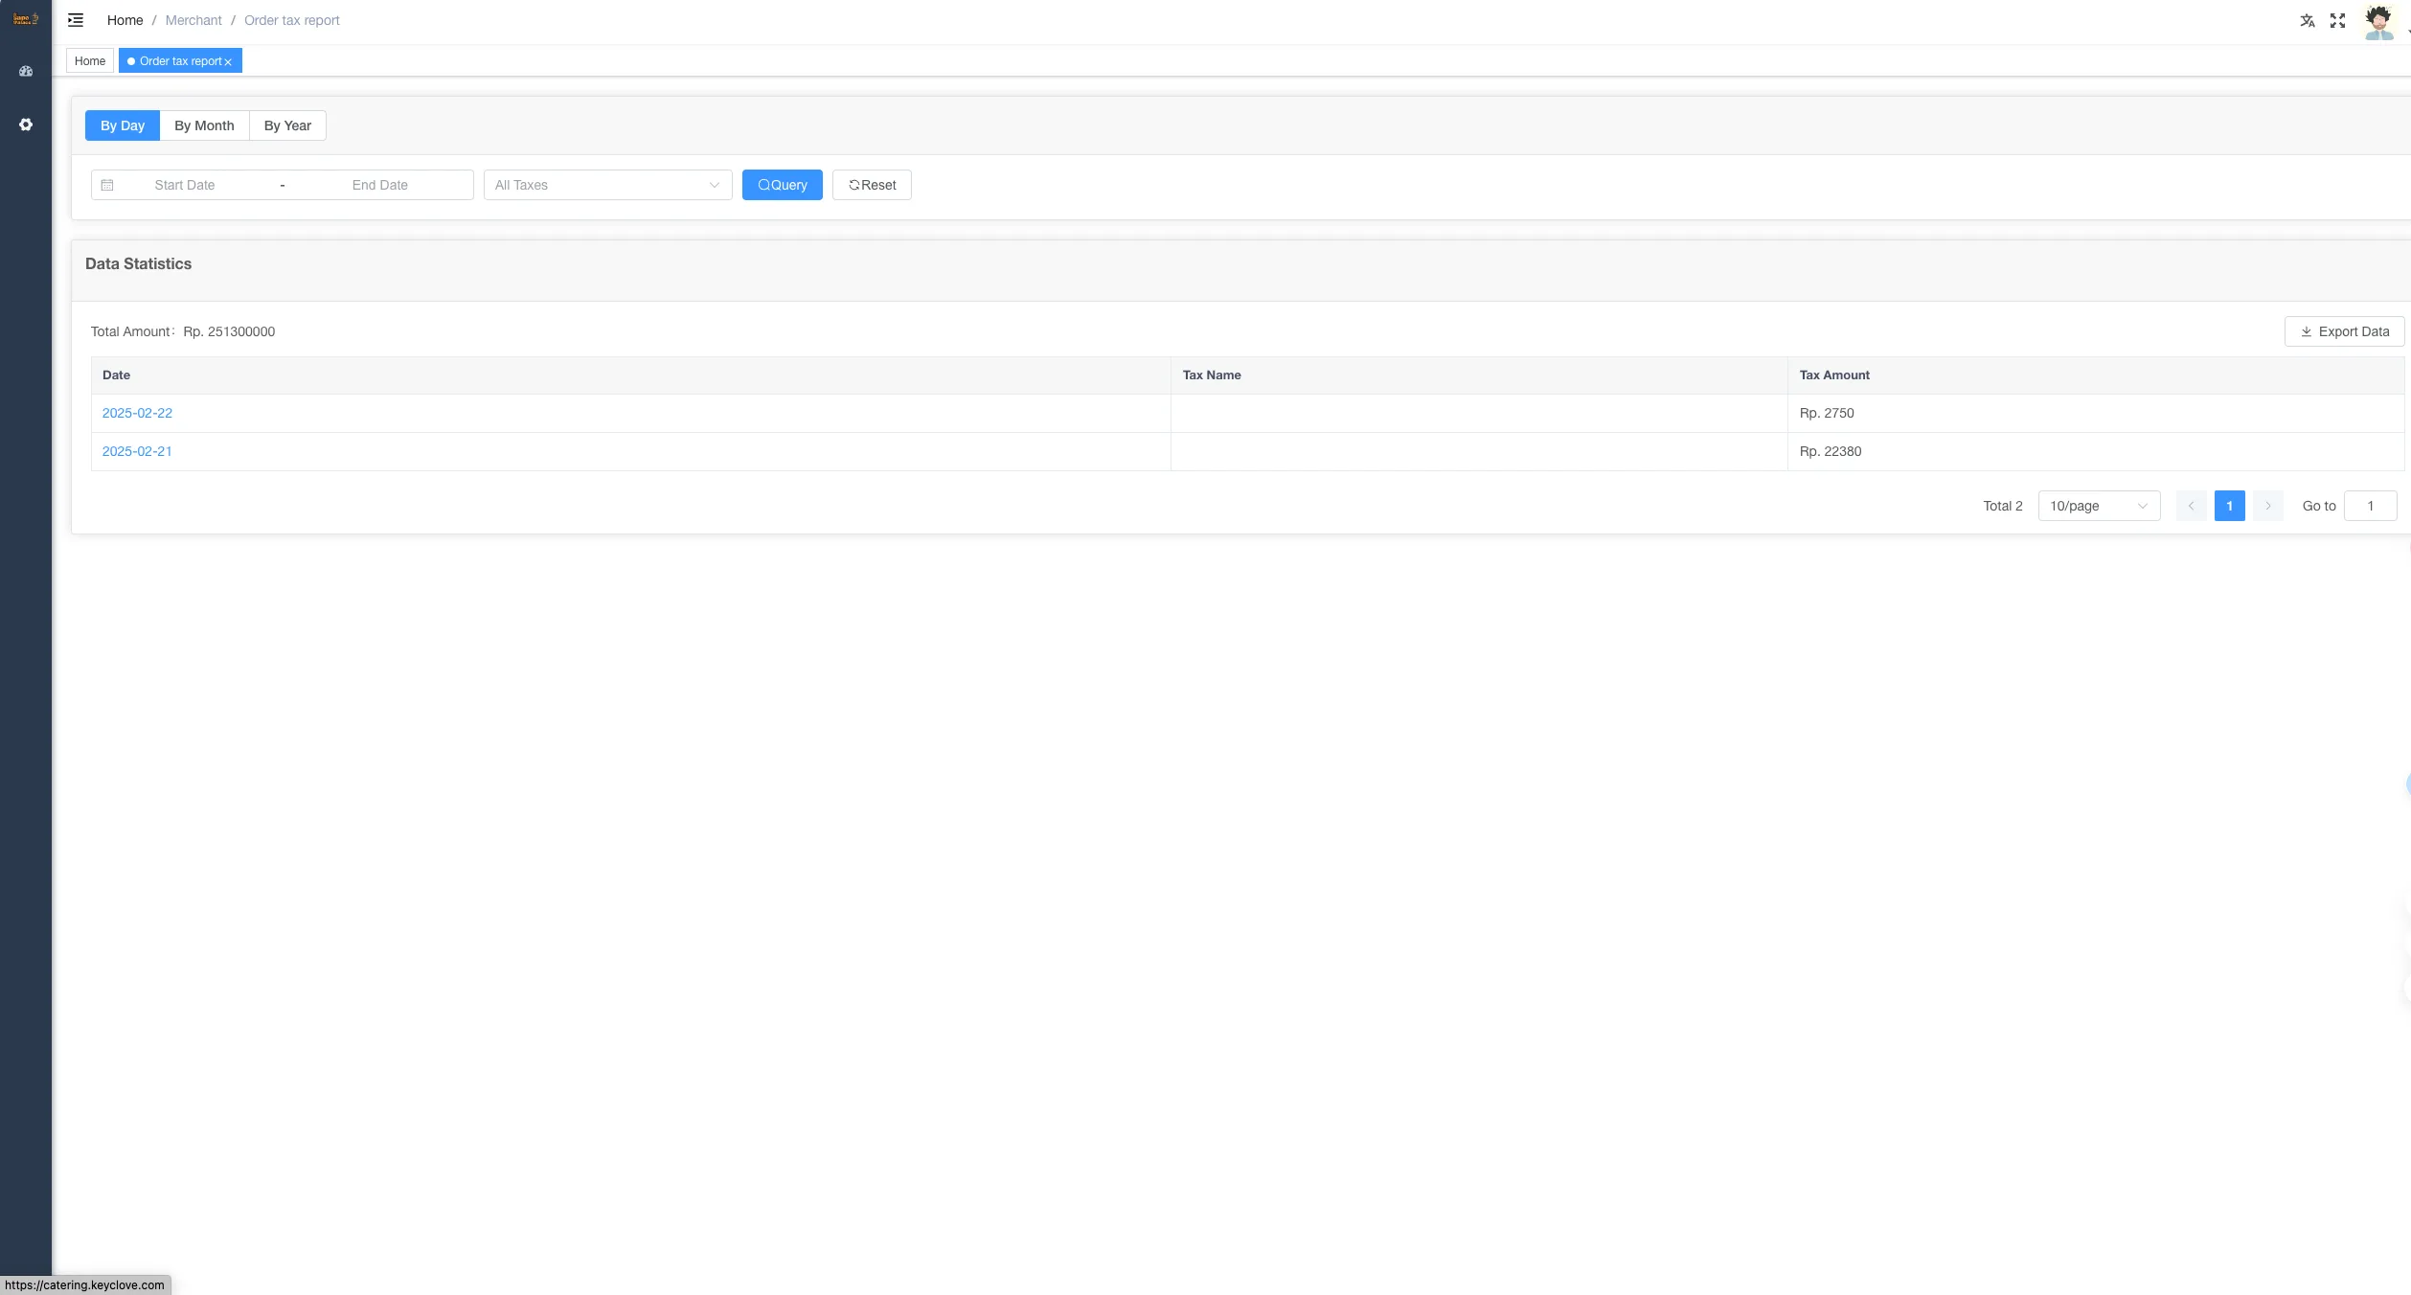The height and width of the screenshot is (1295, 2411).
Task: Click the Rp. 22380 amount cell
Action: [x=2096, y=451]
